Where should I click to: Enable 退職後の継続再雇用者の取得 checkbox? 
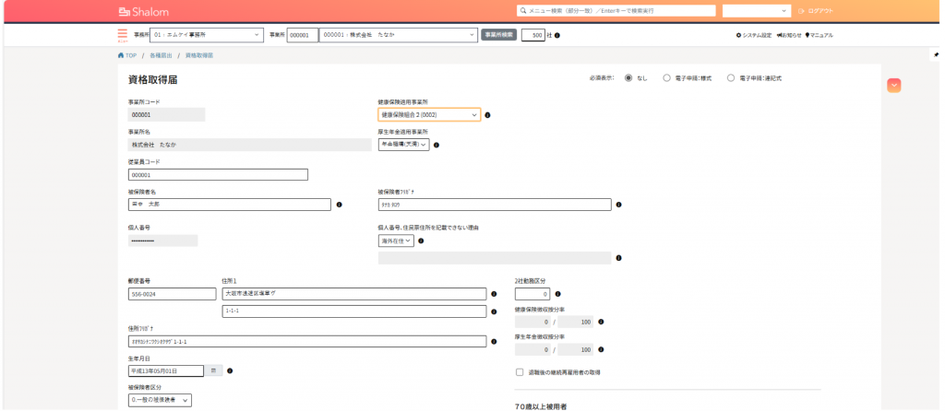click(x=520, y=372)
